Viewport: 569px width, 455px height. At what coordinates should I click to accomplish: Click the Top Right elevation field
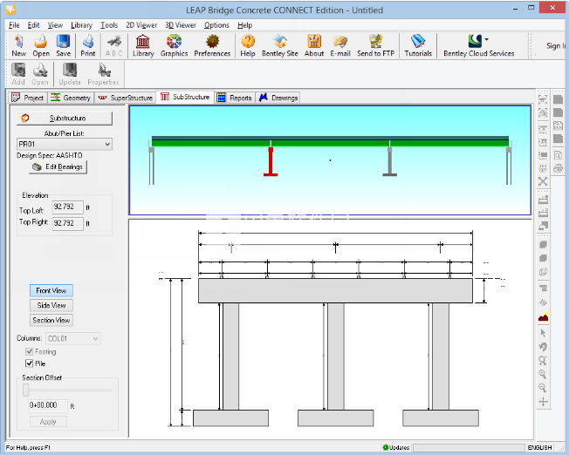point(68,223)
